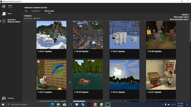Open the Windows Start menu
The width and height of the screenshot is (191, 107).
click(x=3, y=104)
